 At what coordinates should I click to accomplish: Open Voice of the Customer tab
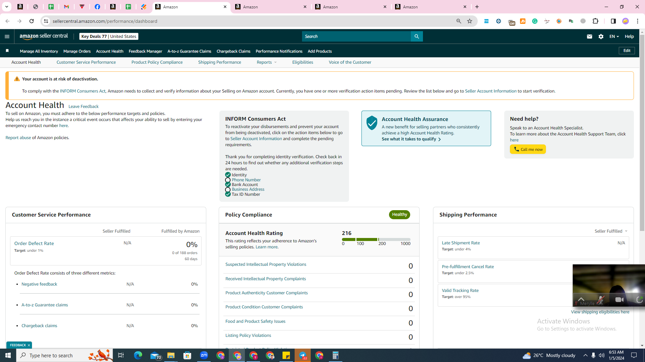(x=350, y=62)
